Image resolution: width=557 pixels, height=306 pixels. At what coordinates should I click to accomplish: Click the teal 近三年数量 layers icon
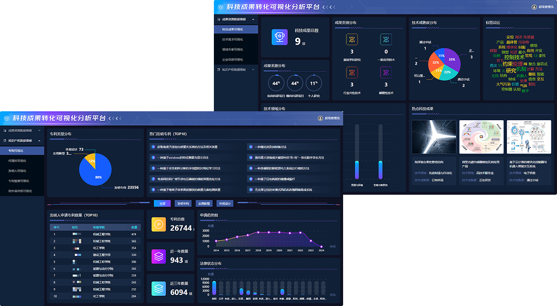(159, 289)
